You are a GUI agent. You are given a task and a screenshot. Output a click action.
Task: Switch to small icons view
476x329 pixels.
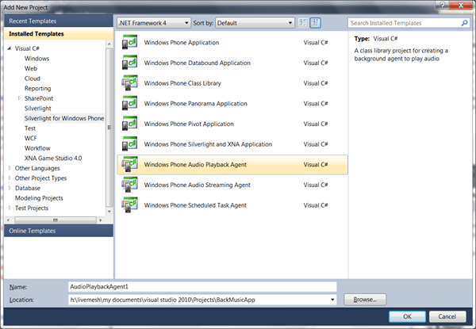[303, 23]
